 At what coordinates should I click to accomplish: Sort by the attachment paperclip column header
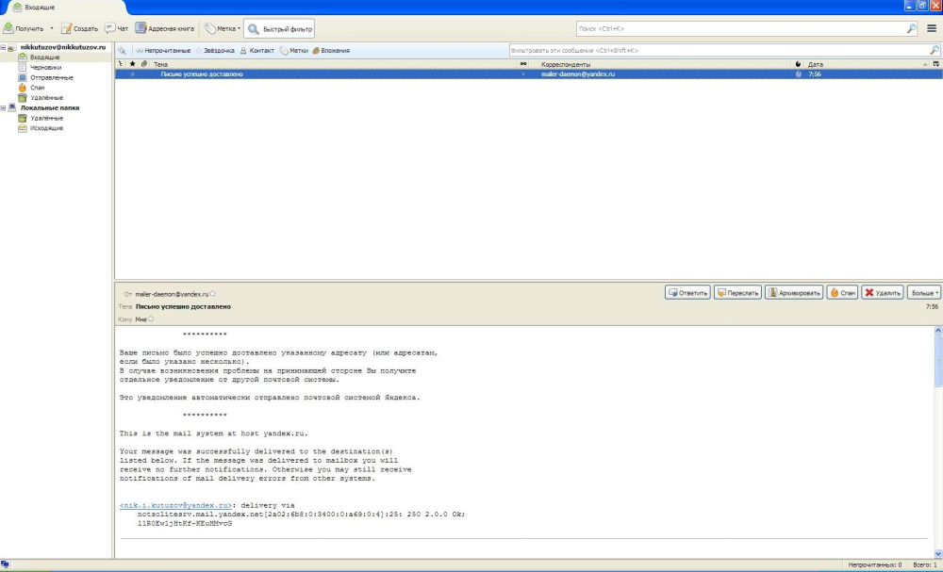pos(143,64)
